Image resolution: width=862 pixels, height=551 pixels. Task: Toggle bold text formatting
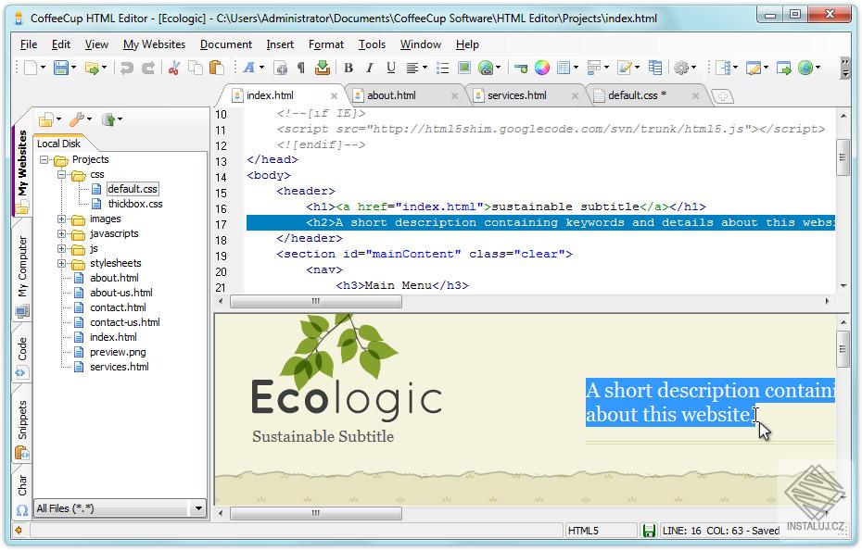pyautogui.click(x=348, y=68)
